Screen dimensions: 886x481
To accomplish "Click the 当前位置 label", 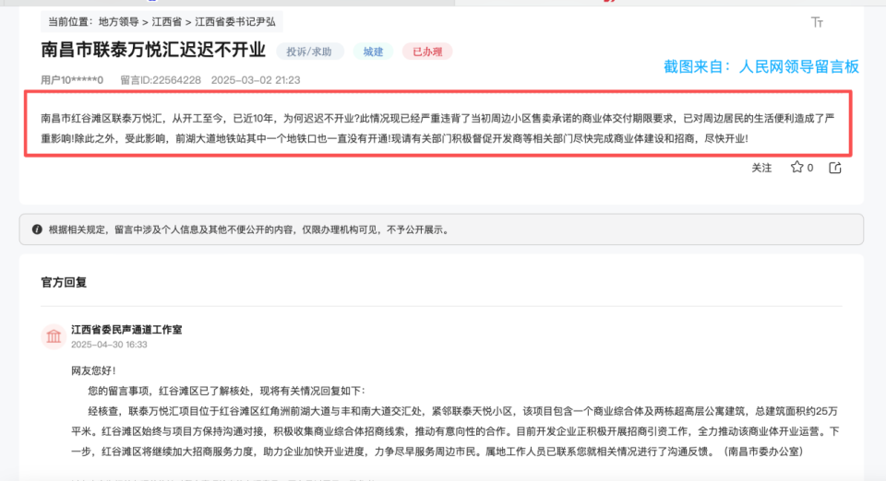I will (71, 22).
